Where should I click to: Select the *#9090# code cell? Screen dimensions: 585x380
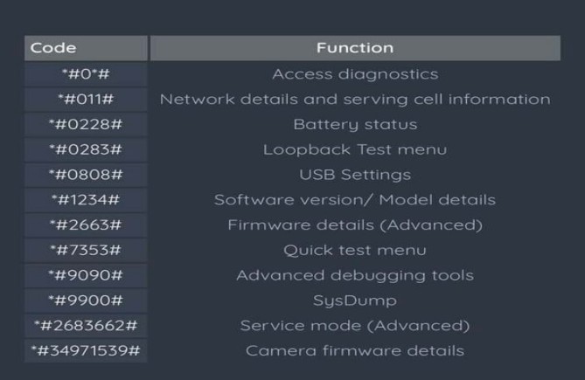tap(87, 275)
